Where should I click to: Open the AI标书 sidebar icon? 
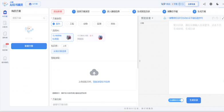[x=5, y=24]
